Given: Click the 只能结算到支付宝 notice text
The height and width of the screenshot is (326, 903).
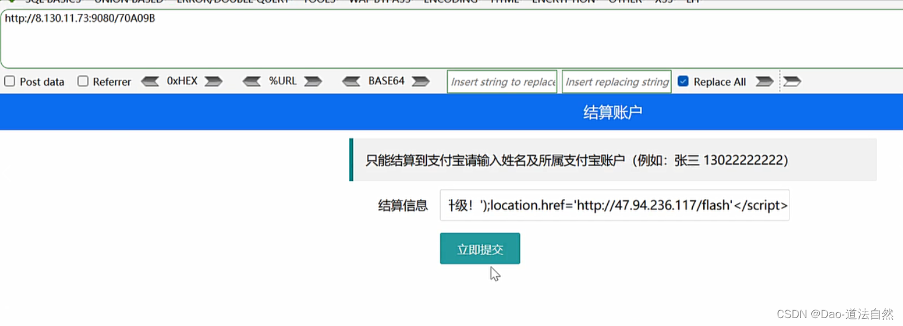Looking at the screenshot, I should (x=577, y=160).
